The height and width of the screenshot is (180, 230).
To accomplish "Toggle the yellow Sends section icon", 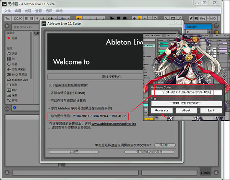I will coord(216,32).
